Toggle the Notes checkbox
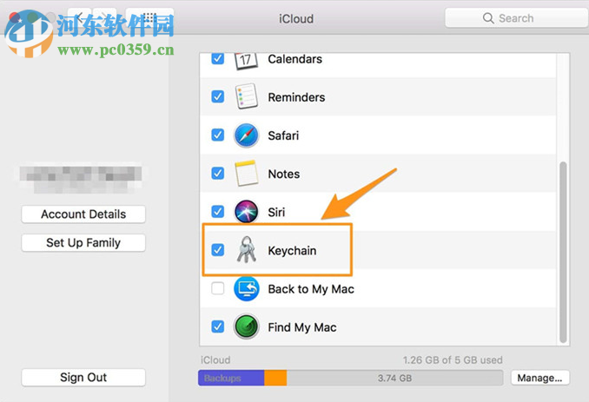The width and height of the screenshot is (589, 402). [218, 174]
